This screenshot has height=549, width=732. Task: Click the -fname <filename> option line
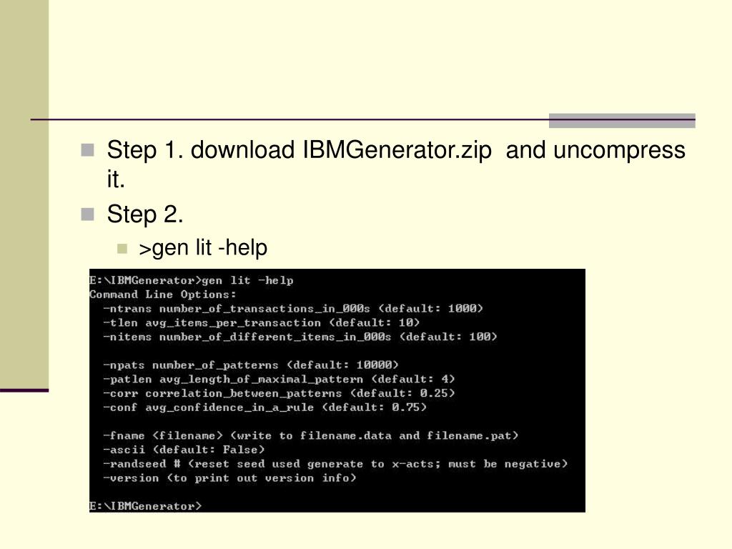311,435
